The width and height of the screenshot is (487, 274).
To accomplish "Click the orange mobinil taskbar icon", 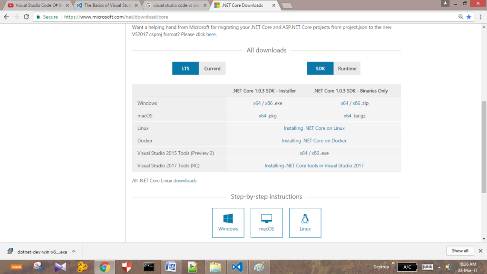I will (17, 267).
